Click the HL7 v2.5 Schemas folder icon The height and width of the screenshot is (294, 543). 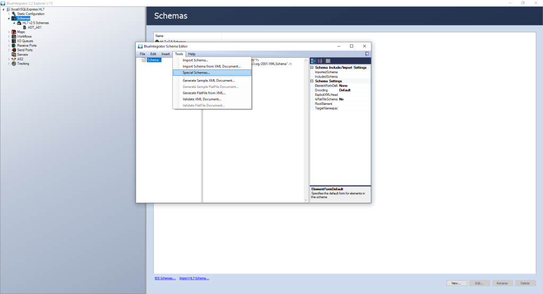(x=20, y=23)
